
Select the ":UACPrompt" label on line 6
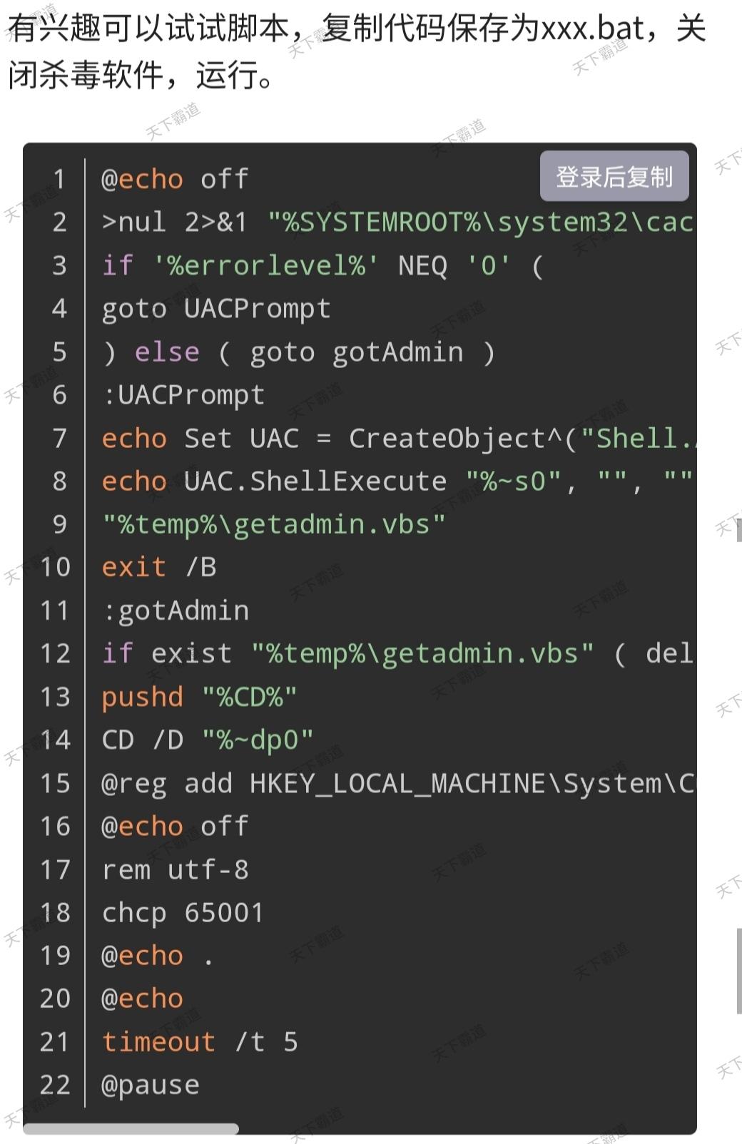(x=183, y=395)
